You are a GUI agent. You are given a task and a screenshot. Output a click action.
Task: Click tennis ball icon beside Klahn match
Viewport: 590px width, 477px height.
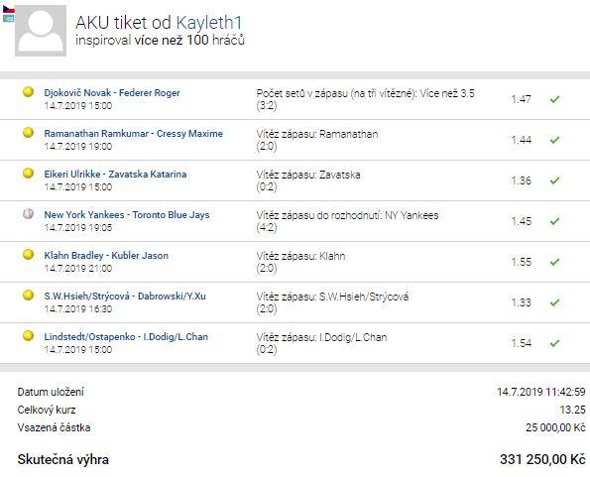tap(28, 254)
